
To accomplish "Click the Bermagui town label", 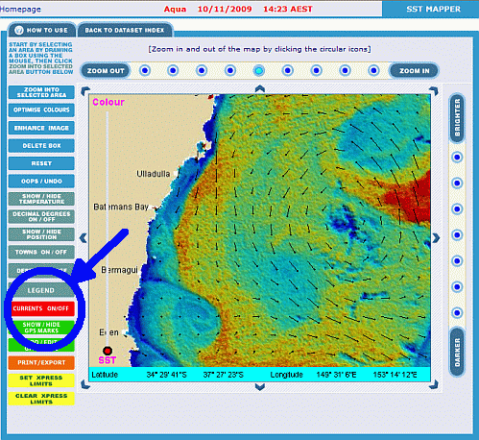I will [119, 270].
